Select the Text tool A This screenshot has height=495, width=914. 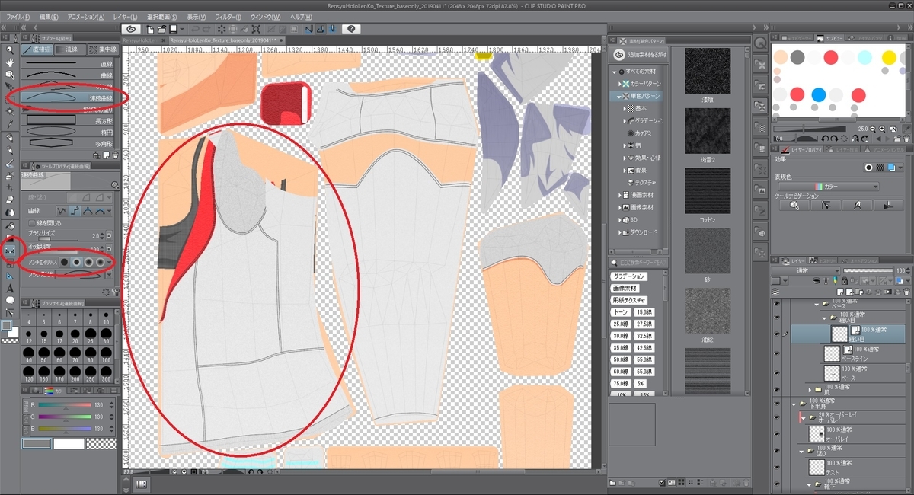pos(10,288)
